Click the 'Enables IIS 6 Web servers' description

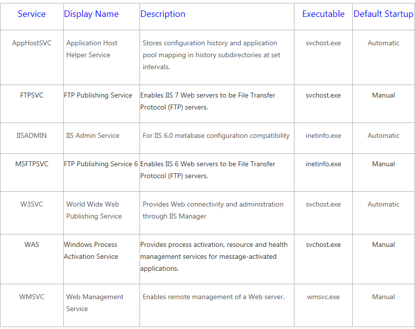tap(208, 170)
